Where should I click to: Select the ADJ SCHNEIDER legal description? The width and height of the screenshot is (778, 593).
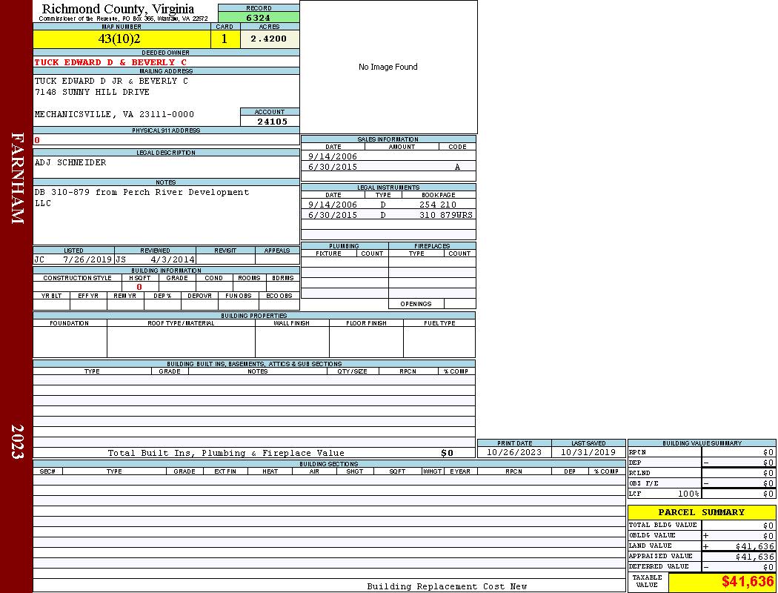(x=70, y=162)
